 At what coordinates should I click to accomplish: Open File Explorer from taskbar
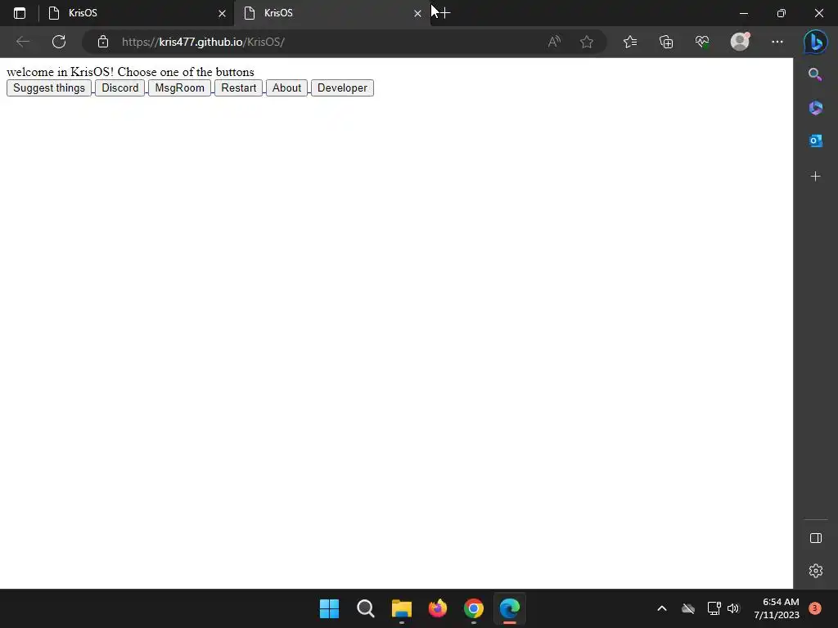pos(401,608)
